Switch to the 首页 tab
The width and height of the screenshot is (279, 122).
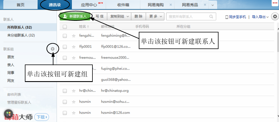20,5
